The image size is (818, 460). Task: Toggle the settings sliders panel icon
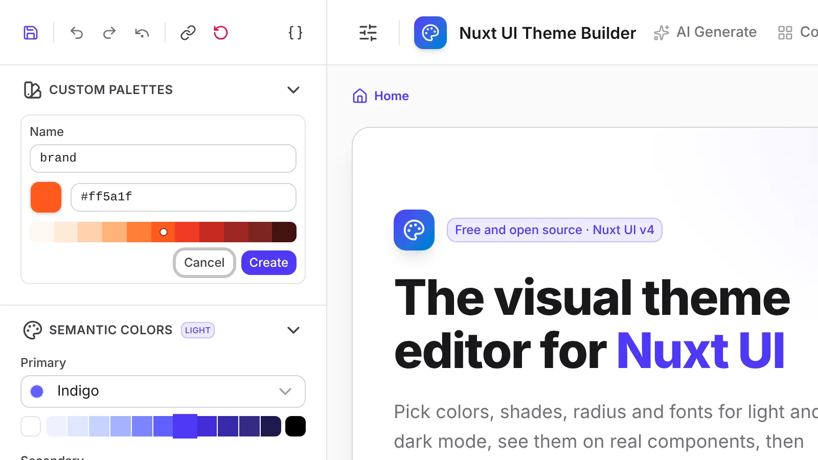pyautogui.click(x=368, y=33)
